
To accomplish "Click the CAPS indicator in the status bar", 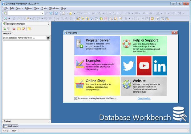I will [6, 131].
